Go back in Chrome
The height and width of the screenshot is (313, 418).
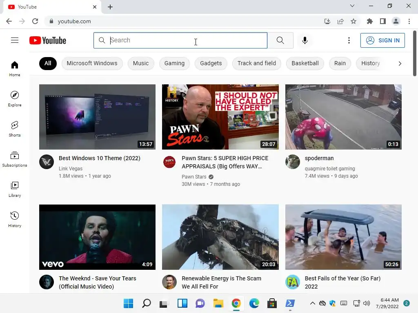9,21
